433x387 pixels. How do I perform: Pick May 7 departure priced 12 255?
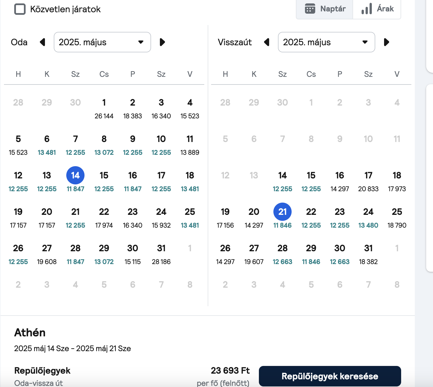pos(75,145)
